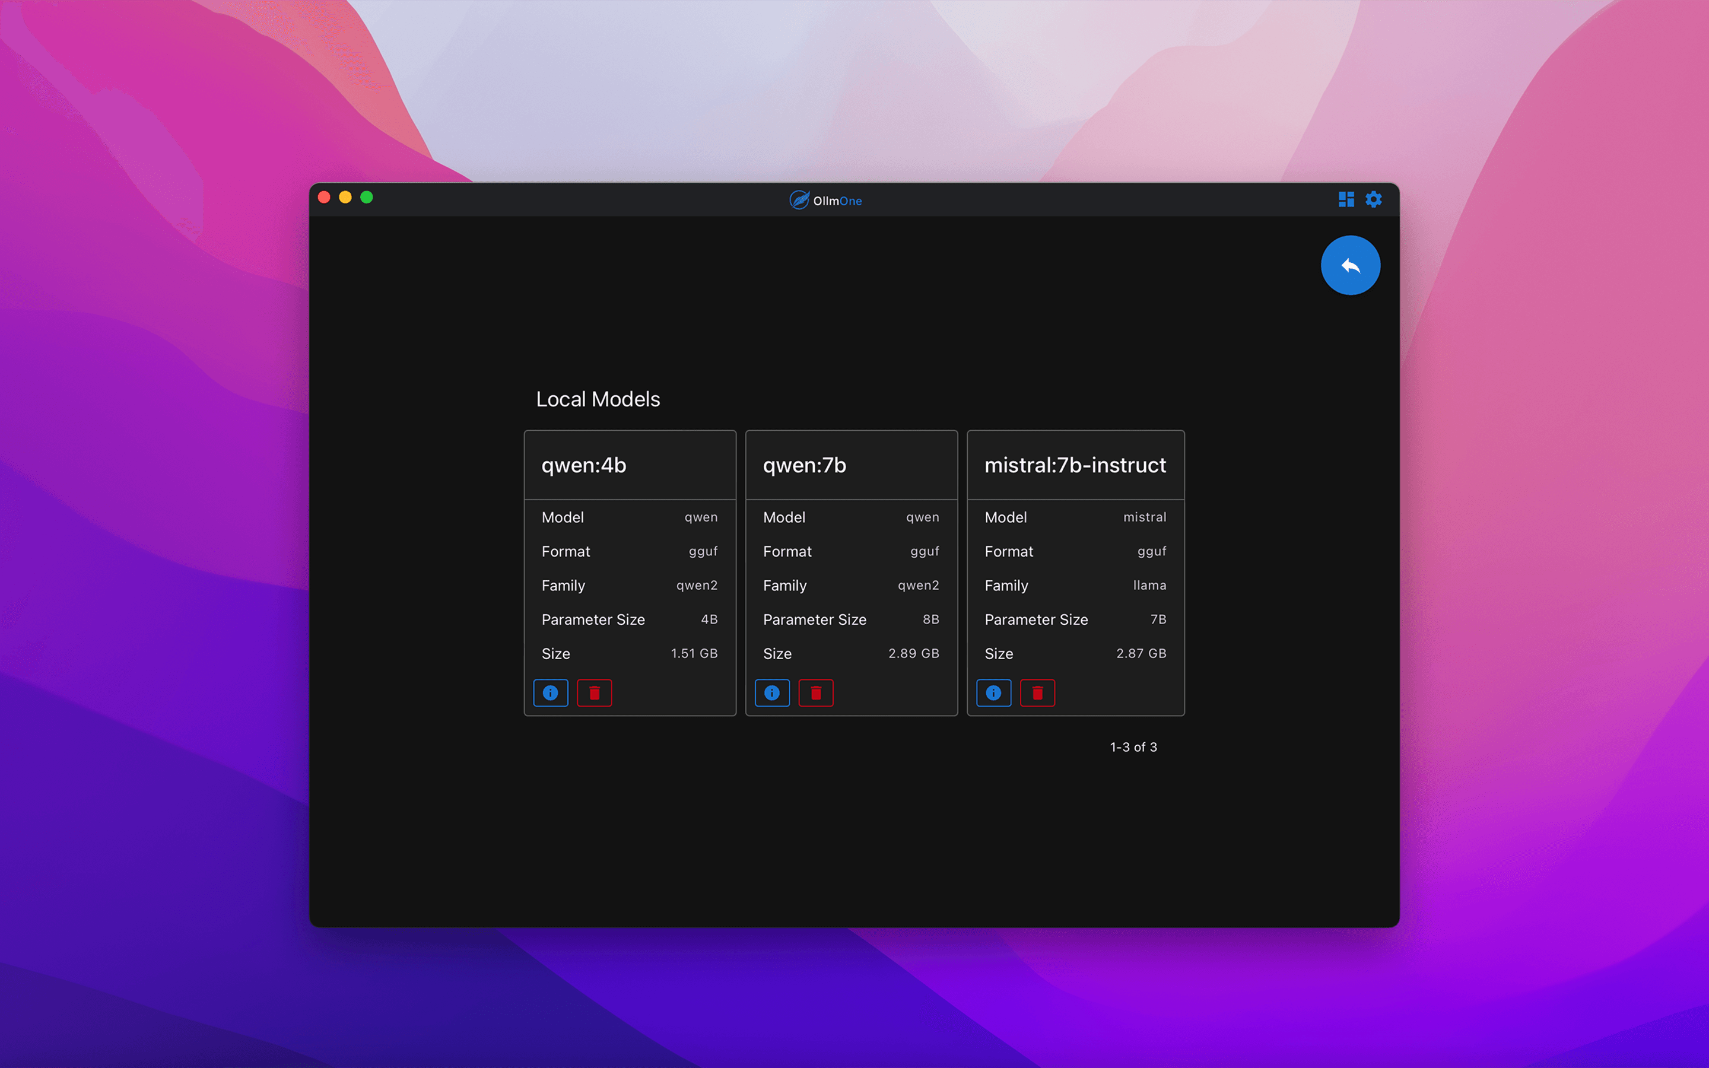The height and width of the screenshot is (1068, 1709).
Task: Close the OllmOne window with red button
Action: 324,197
